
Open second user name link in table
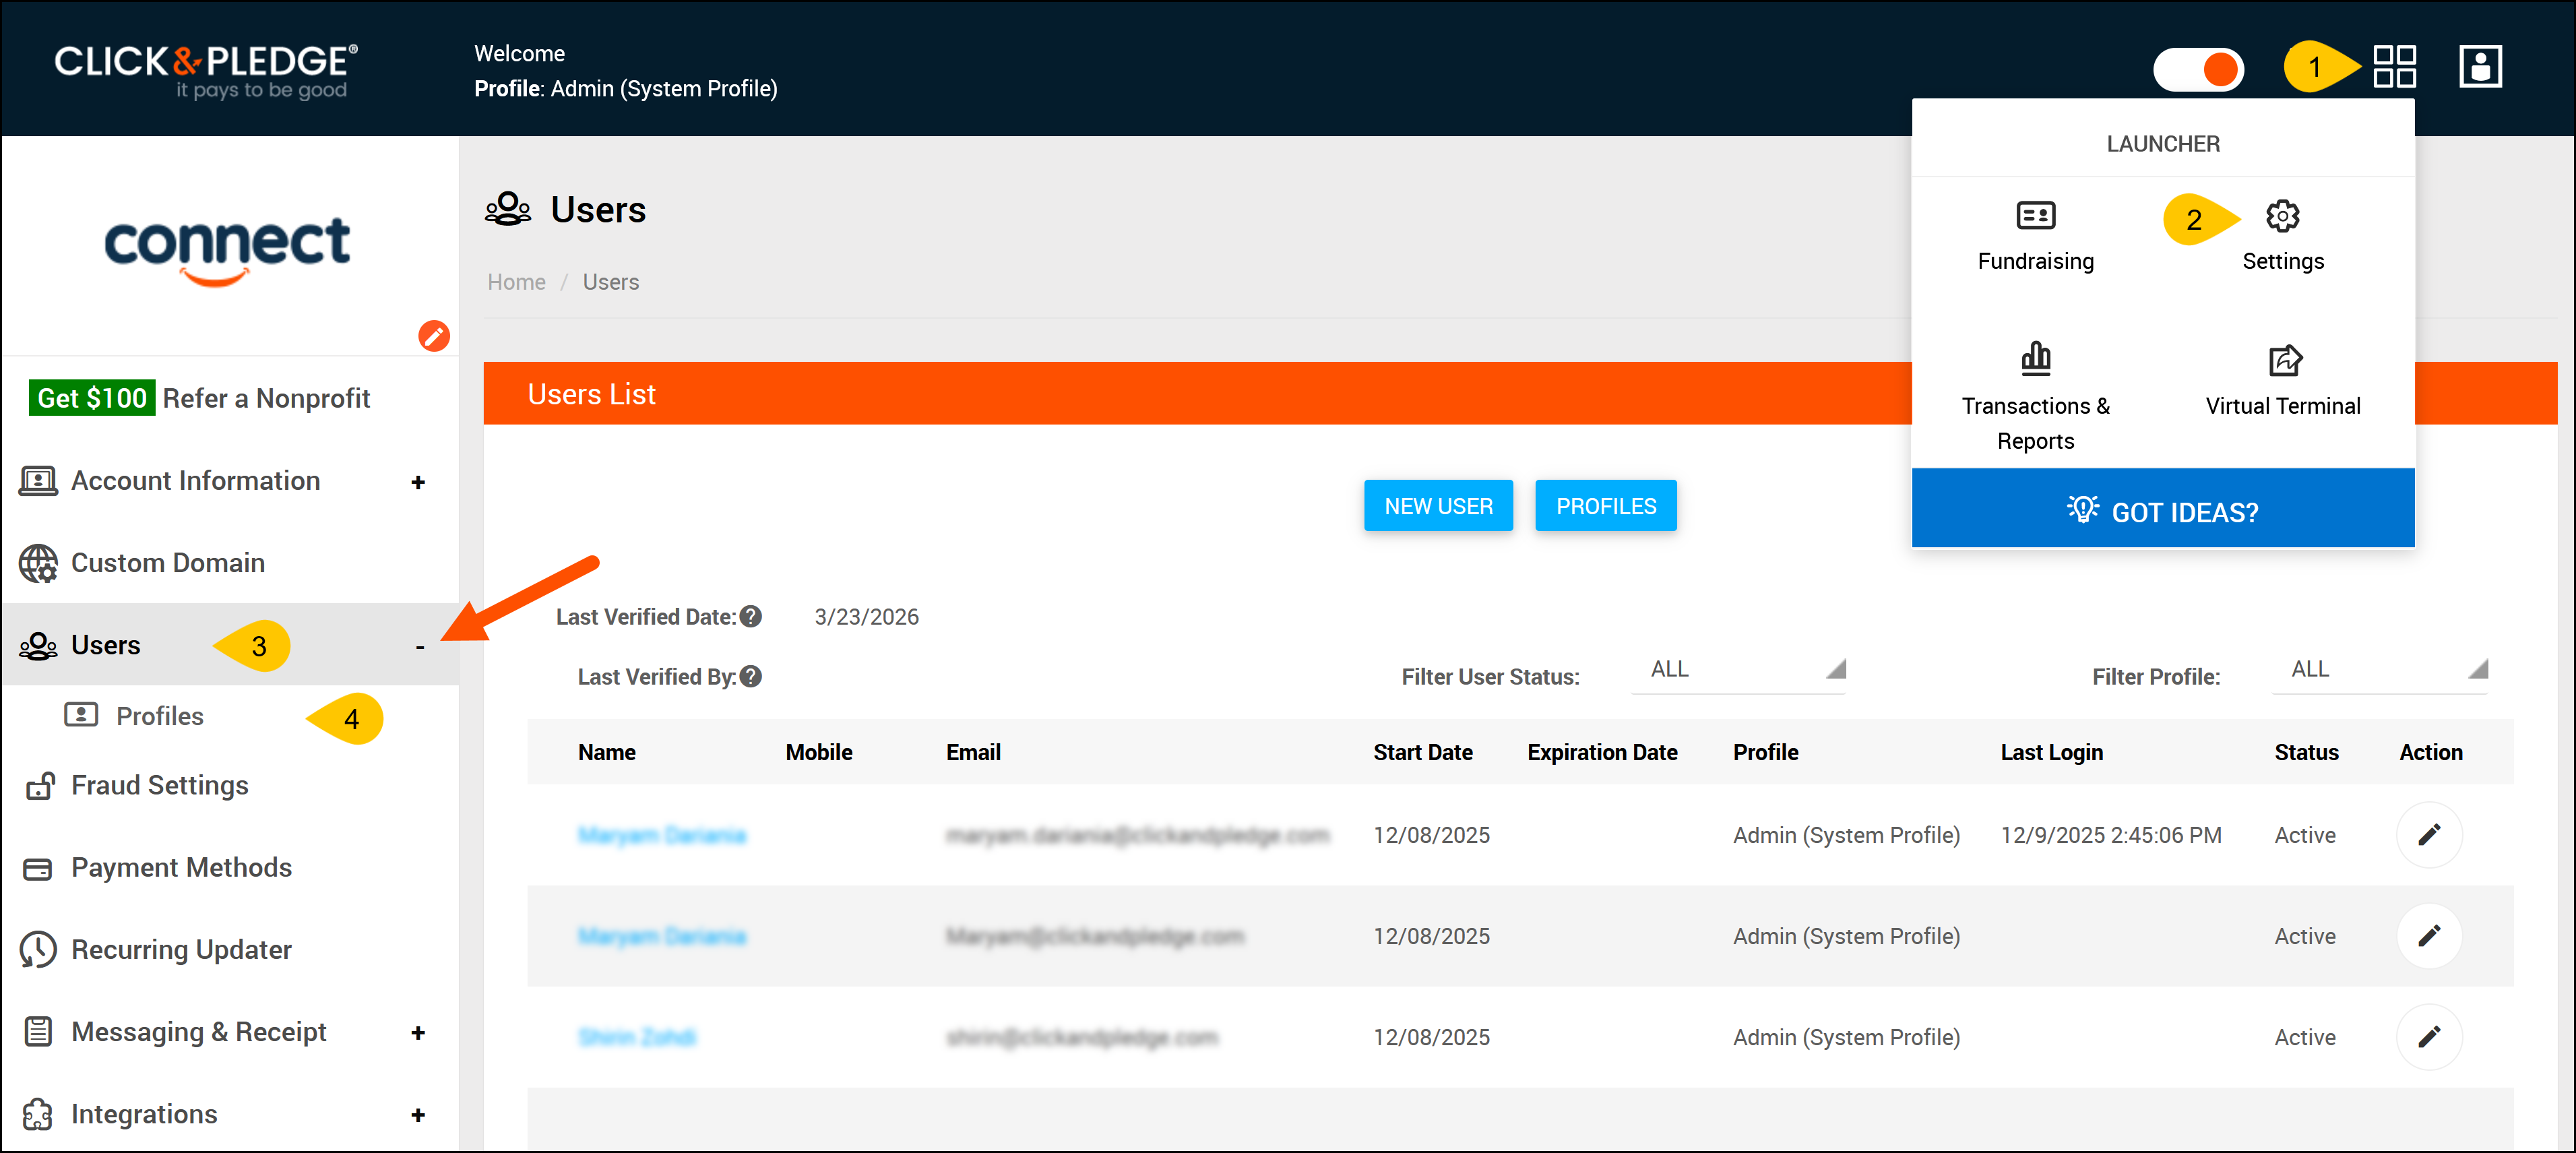pos(661,937)
